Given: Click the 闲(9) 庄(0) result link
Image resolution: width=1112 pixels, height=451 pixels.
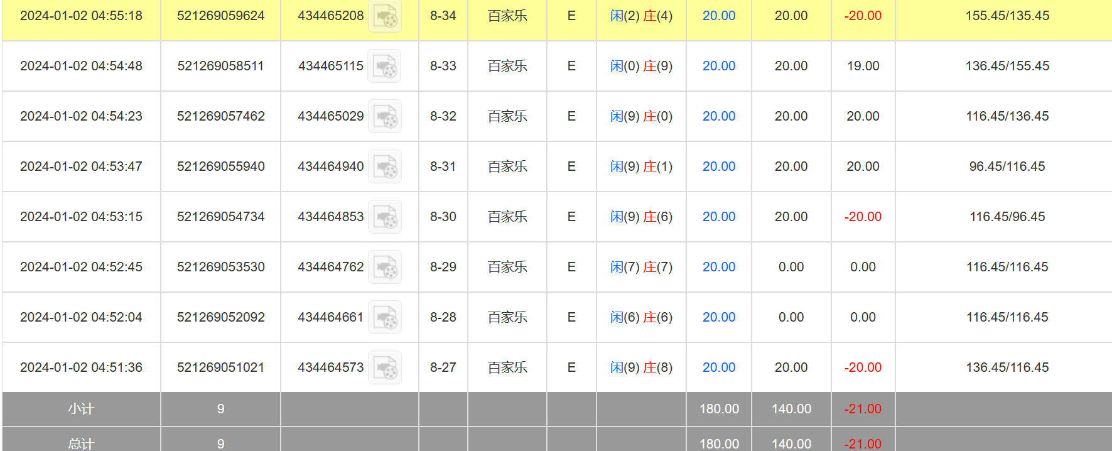Looking at the screenshot, I should click(x=641, y=116).
